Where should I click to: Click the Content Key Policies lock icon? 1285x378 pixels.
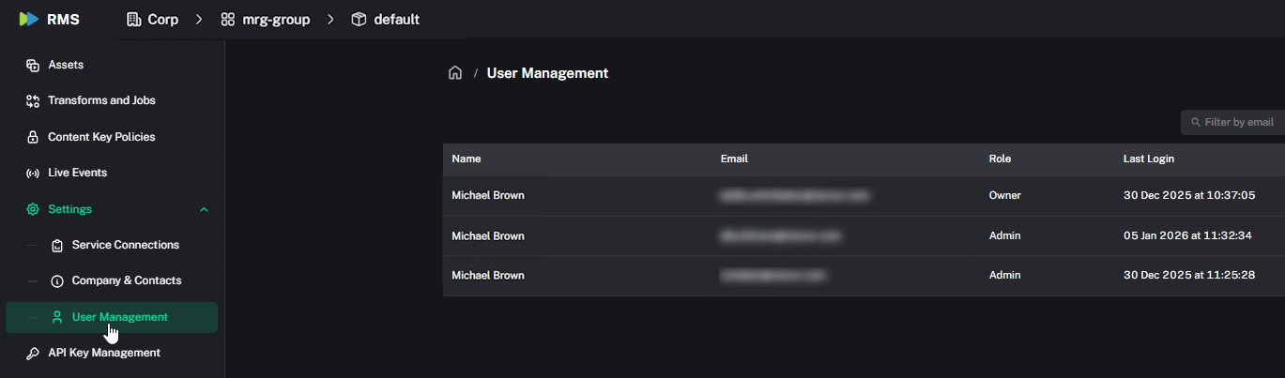32,137
